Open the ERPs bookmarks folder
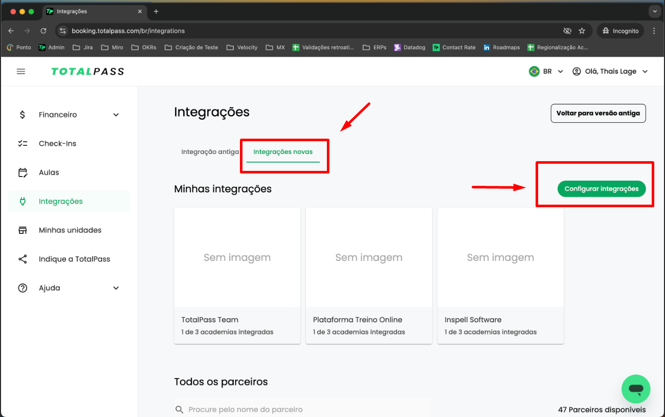 [x=374, y=48]
